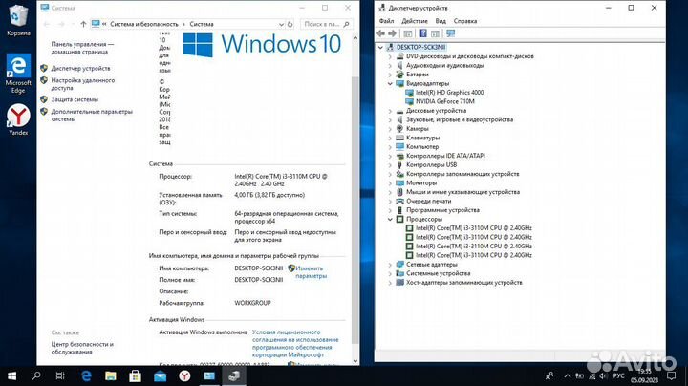Viewport: 688px width, 386px height.
Task: Open Windows Start menu
Action: pyautogui.click(x=11, y=375)
